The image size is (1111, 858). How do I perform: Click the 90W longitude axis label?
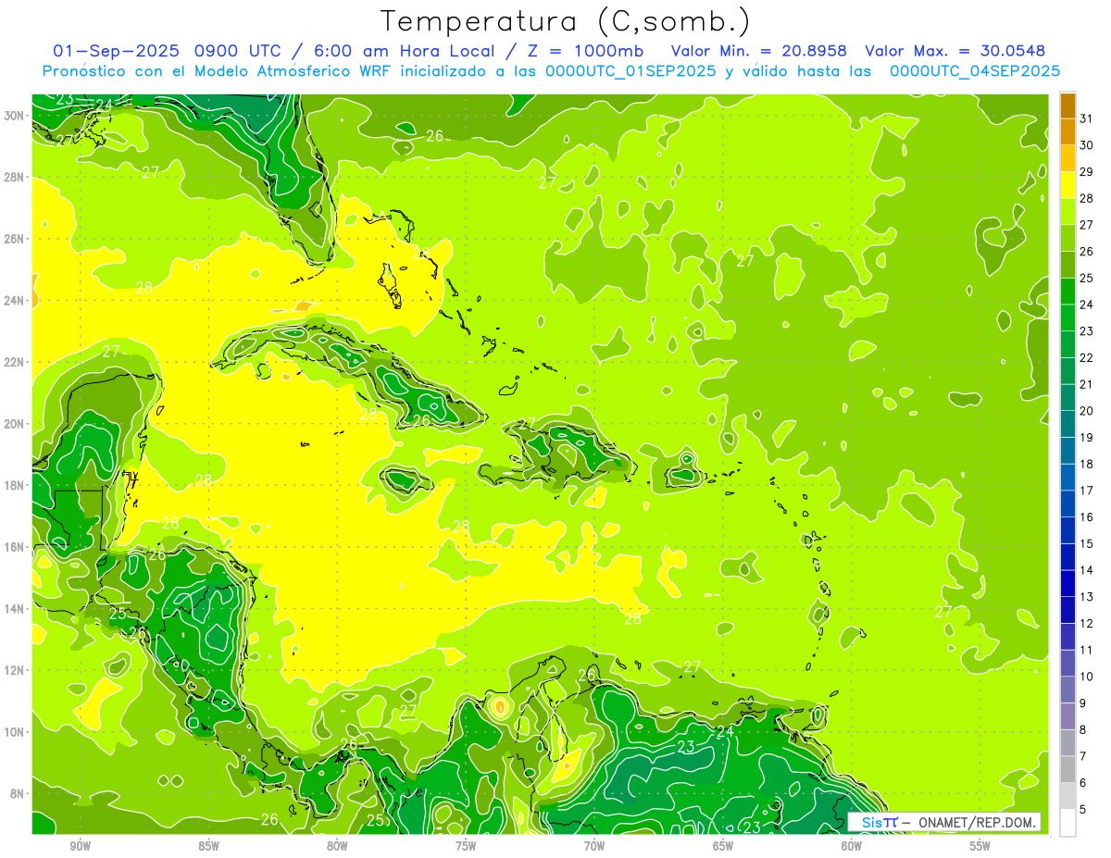pos(80,846)
